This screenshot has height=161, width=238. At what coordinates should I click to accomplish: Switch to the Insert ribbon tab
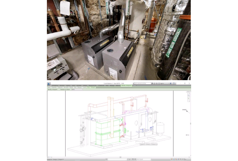pos(73,85)
